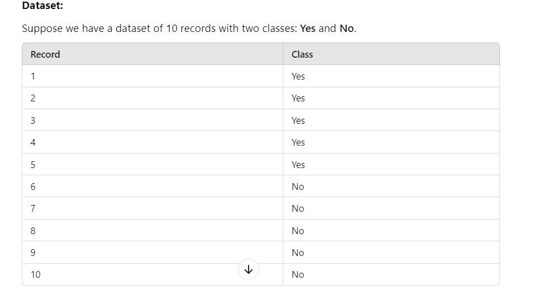Click the record number 4 cell
533x289 pixels.
tap(33, 142)
